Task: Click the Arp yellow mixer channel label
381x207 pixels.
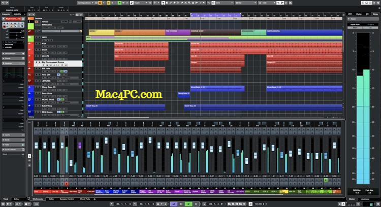Action: pyautogui.click(x=283, y=191)
